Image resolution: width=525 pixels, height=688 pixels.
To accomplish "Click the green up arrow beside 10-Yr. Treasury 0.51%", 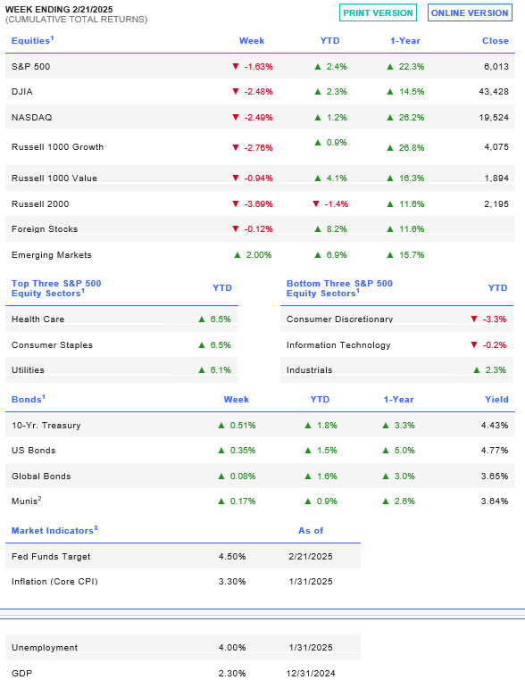I will tap(221, 425).
